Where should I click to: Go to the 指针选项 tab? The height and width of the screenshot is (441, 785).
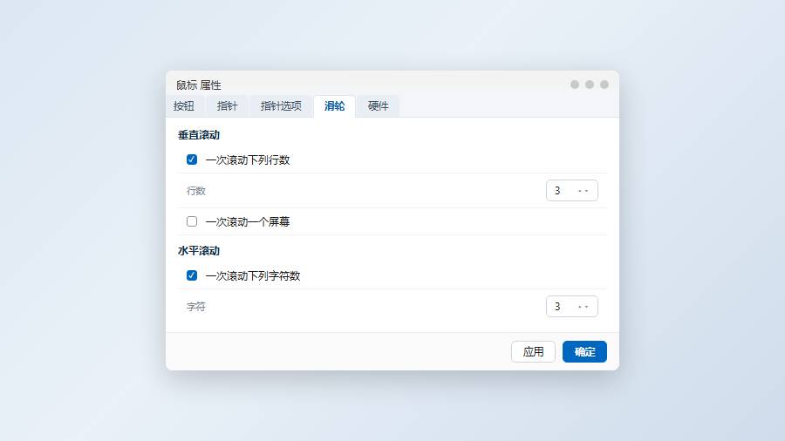[281, 106]
